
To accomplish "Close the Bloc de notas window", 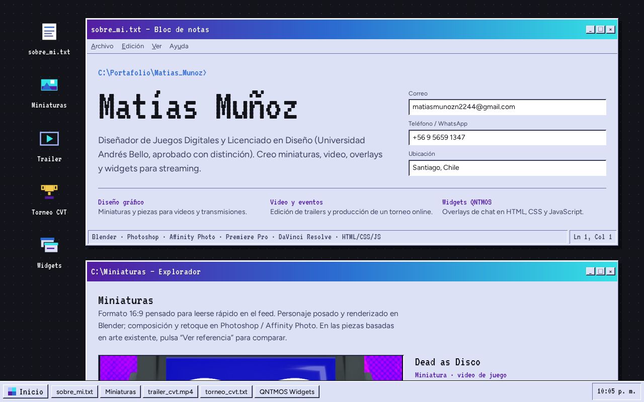I will 610,30.
